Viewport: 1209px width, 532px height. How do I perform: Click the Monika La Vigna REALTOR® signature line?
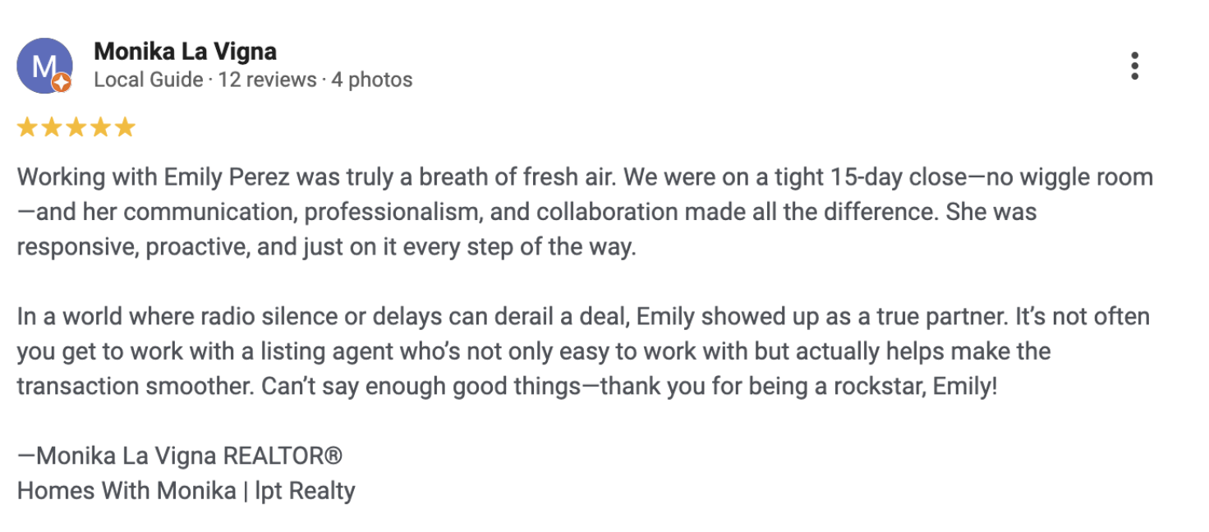click(x=180, y=456)
